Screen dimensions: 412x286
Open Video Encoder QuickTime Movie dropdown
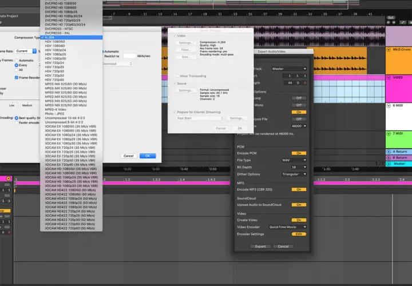tap(287, 227)
